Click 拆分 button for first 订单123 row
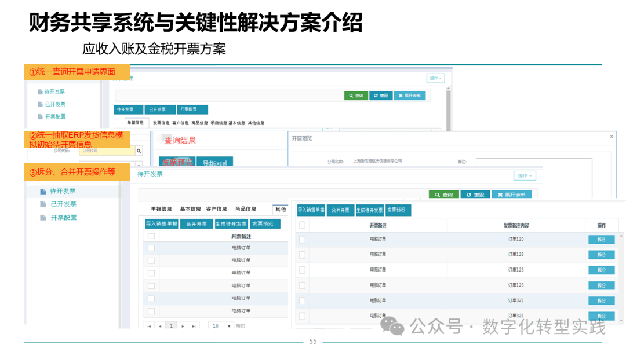The width and height of the screenshot is (626, 352). tap(601, 240)
